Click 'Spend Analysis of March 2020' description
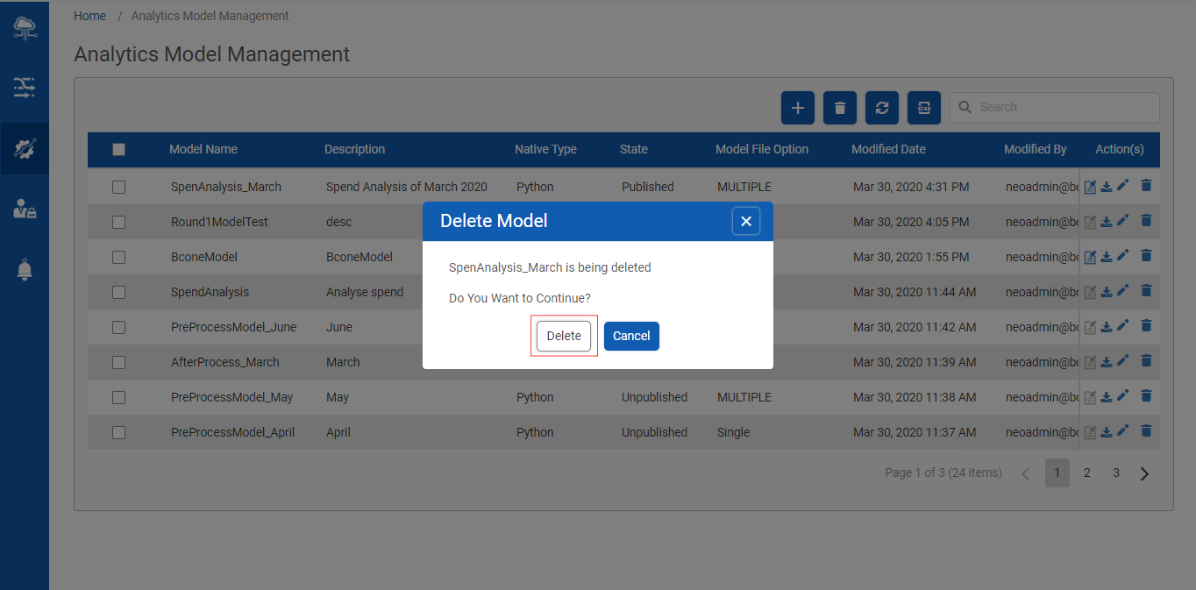This screenshot has height=590, width=1196. tap(407, 187)
